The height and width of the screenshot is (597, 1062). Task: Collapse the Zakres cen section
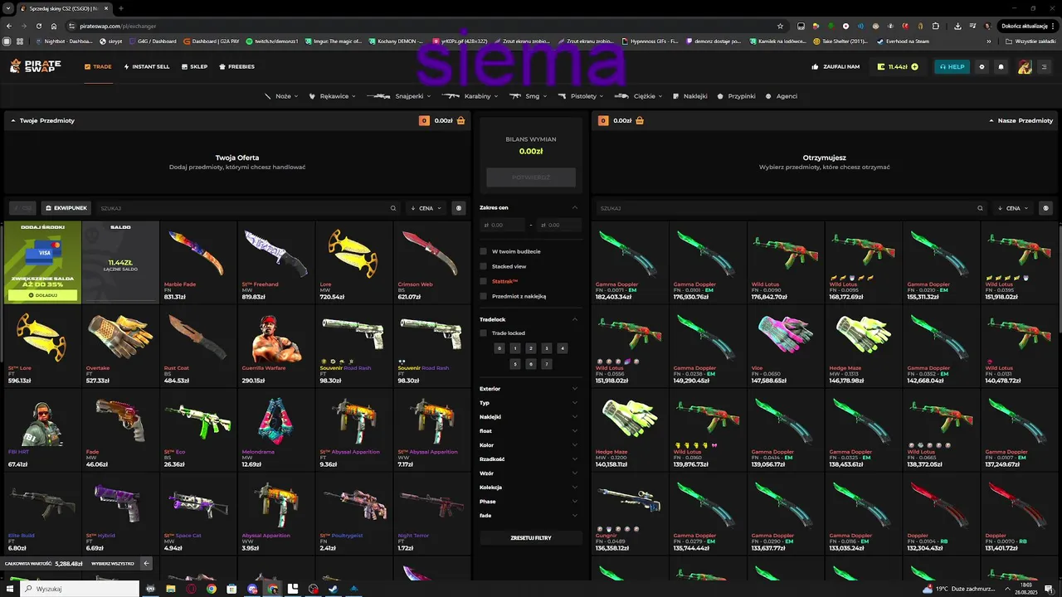click(x=575, y=207)
